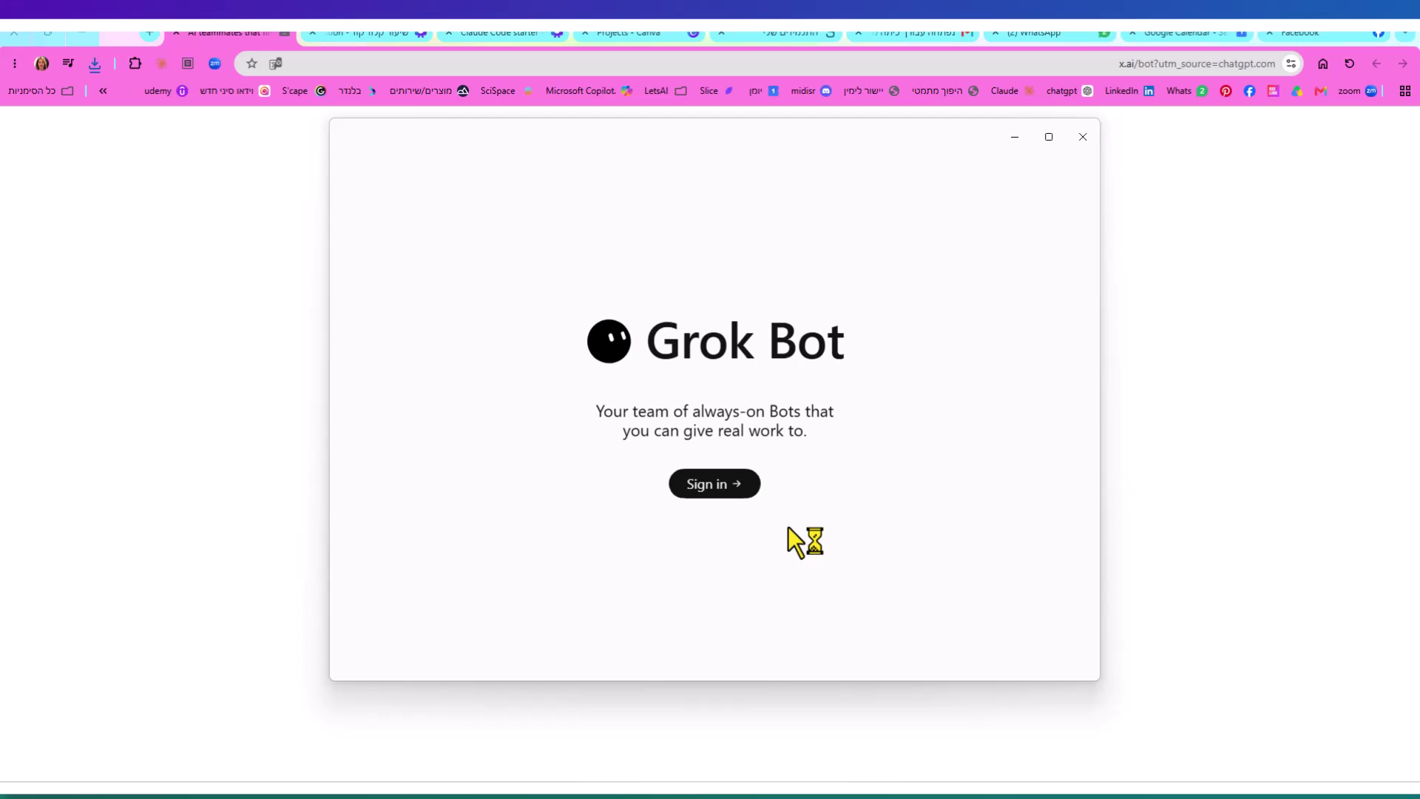Open the browser three-dot menu
This screenshot has height=799, width=1420.
15,64
